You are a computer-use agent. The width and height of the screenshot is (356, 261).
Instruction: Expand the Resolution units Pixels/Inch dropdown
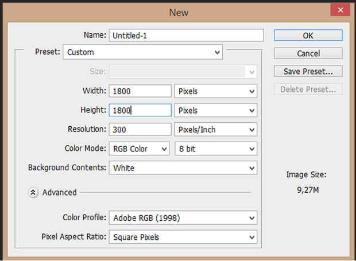[215, 130]
